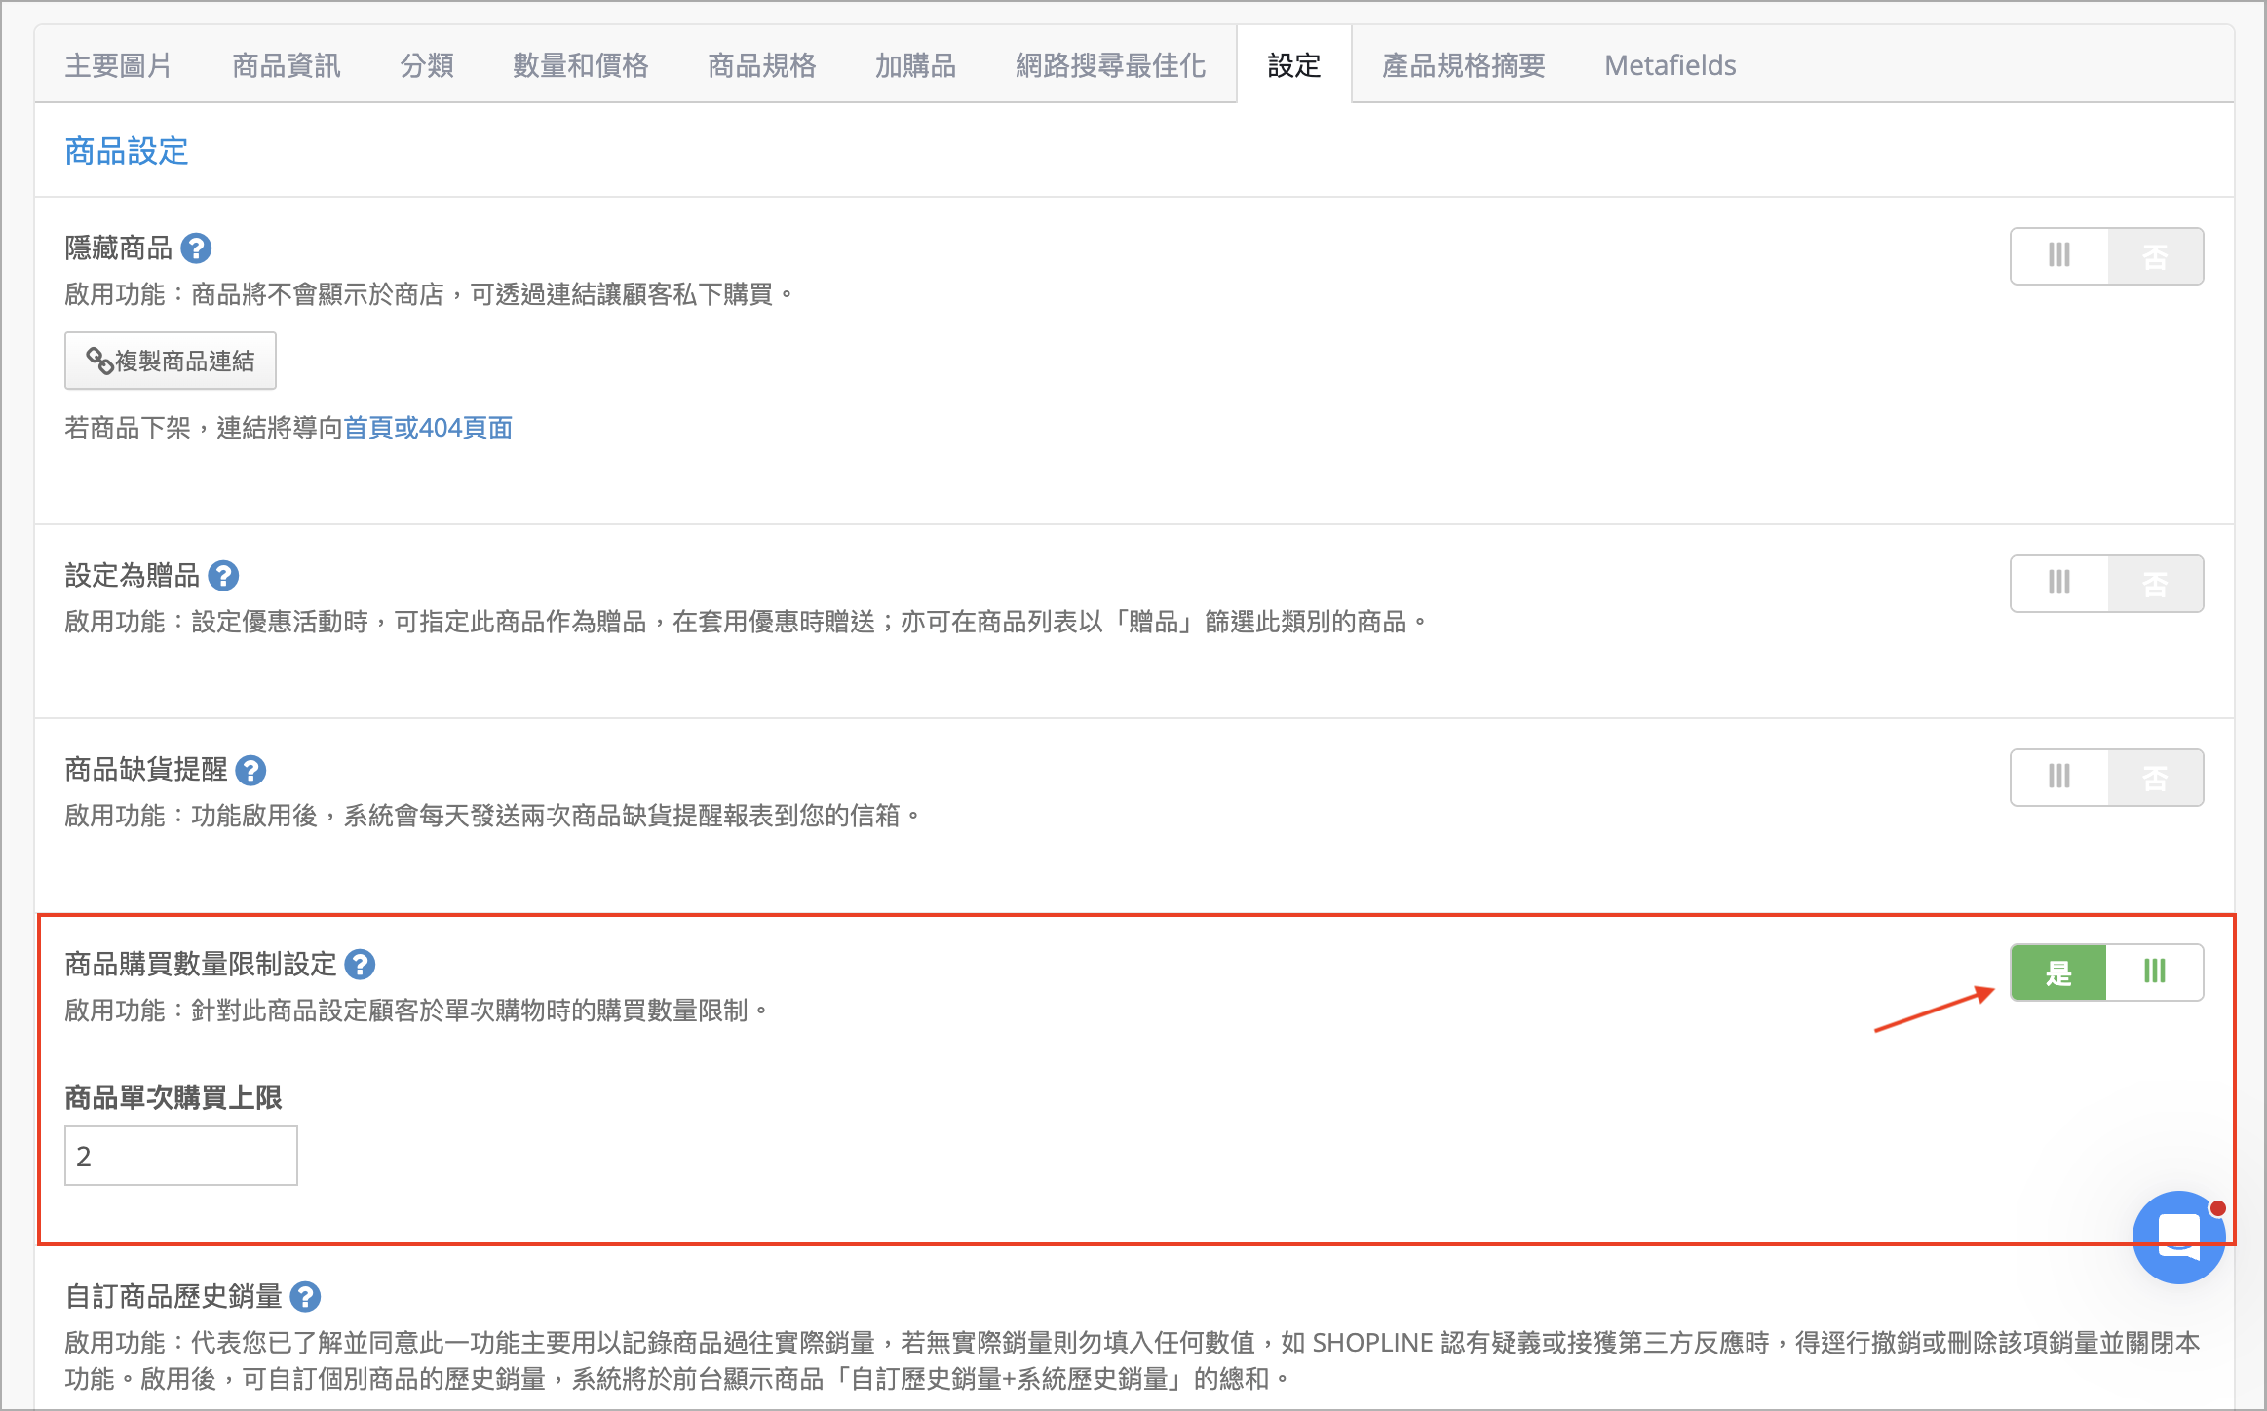Screen dimensions: 2267x1411
Task: Open the 商品資訊 tab
Action: [x=287, y=65]
